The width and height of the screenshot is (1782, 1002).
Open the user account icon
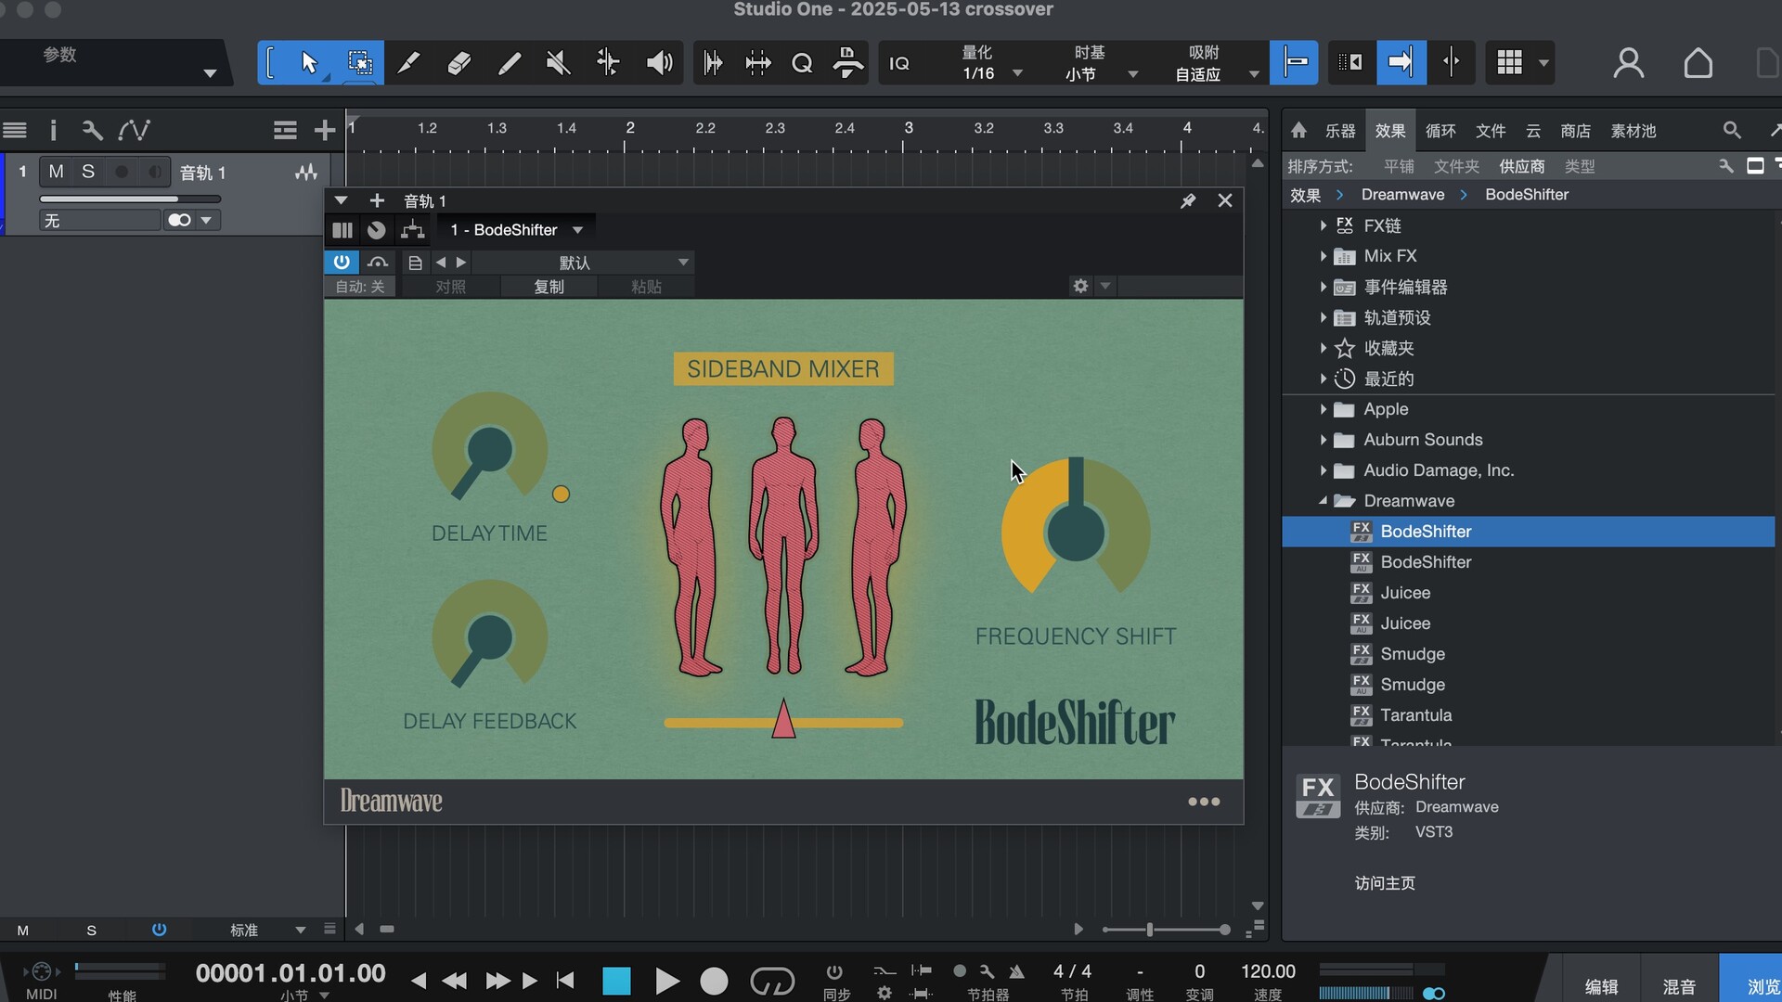coord(1628,63)
